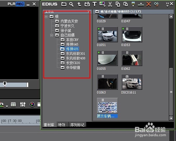This screenshot has height=141, width=176.
Task: Click the player position slider marker
Action: click(5, 84)
